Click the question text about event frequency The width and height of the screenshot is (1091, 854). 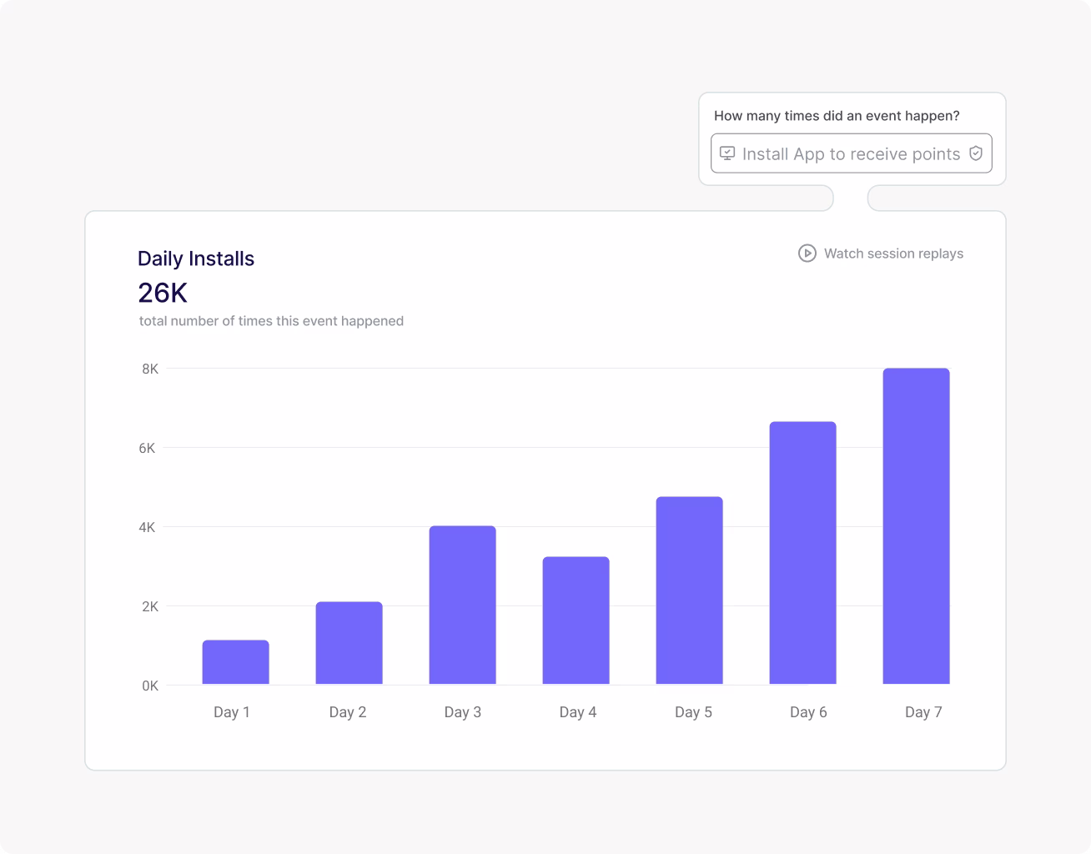click(837, 116)
